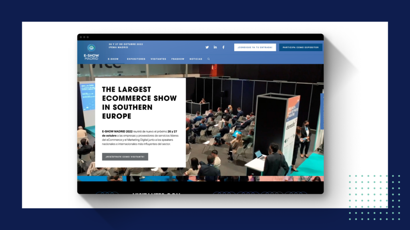
Task: Open the LinkedIn social icon
Action: [215, 47]
